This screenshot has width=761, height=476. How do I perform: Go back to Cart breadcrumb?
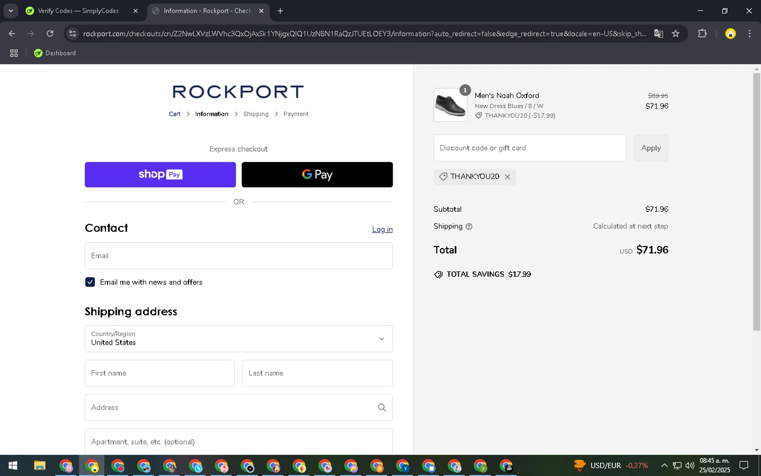[x=175, y=114]
